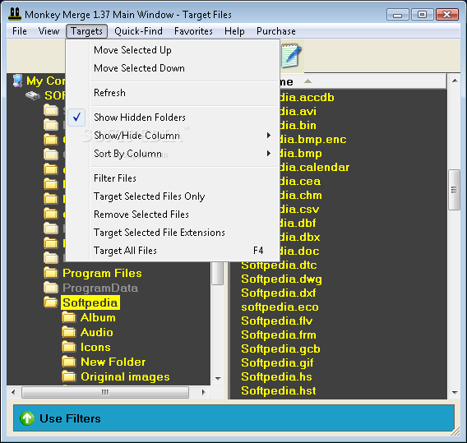The width and height of the screenshot is (467, 443).
Task: Select the Original images subfolder
Action: [125, 377]
